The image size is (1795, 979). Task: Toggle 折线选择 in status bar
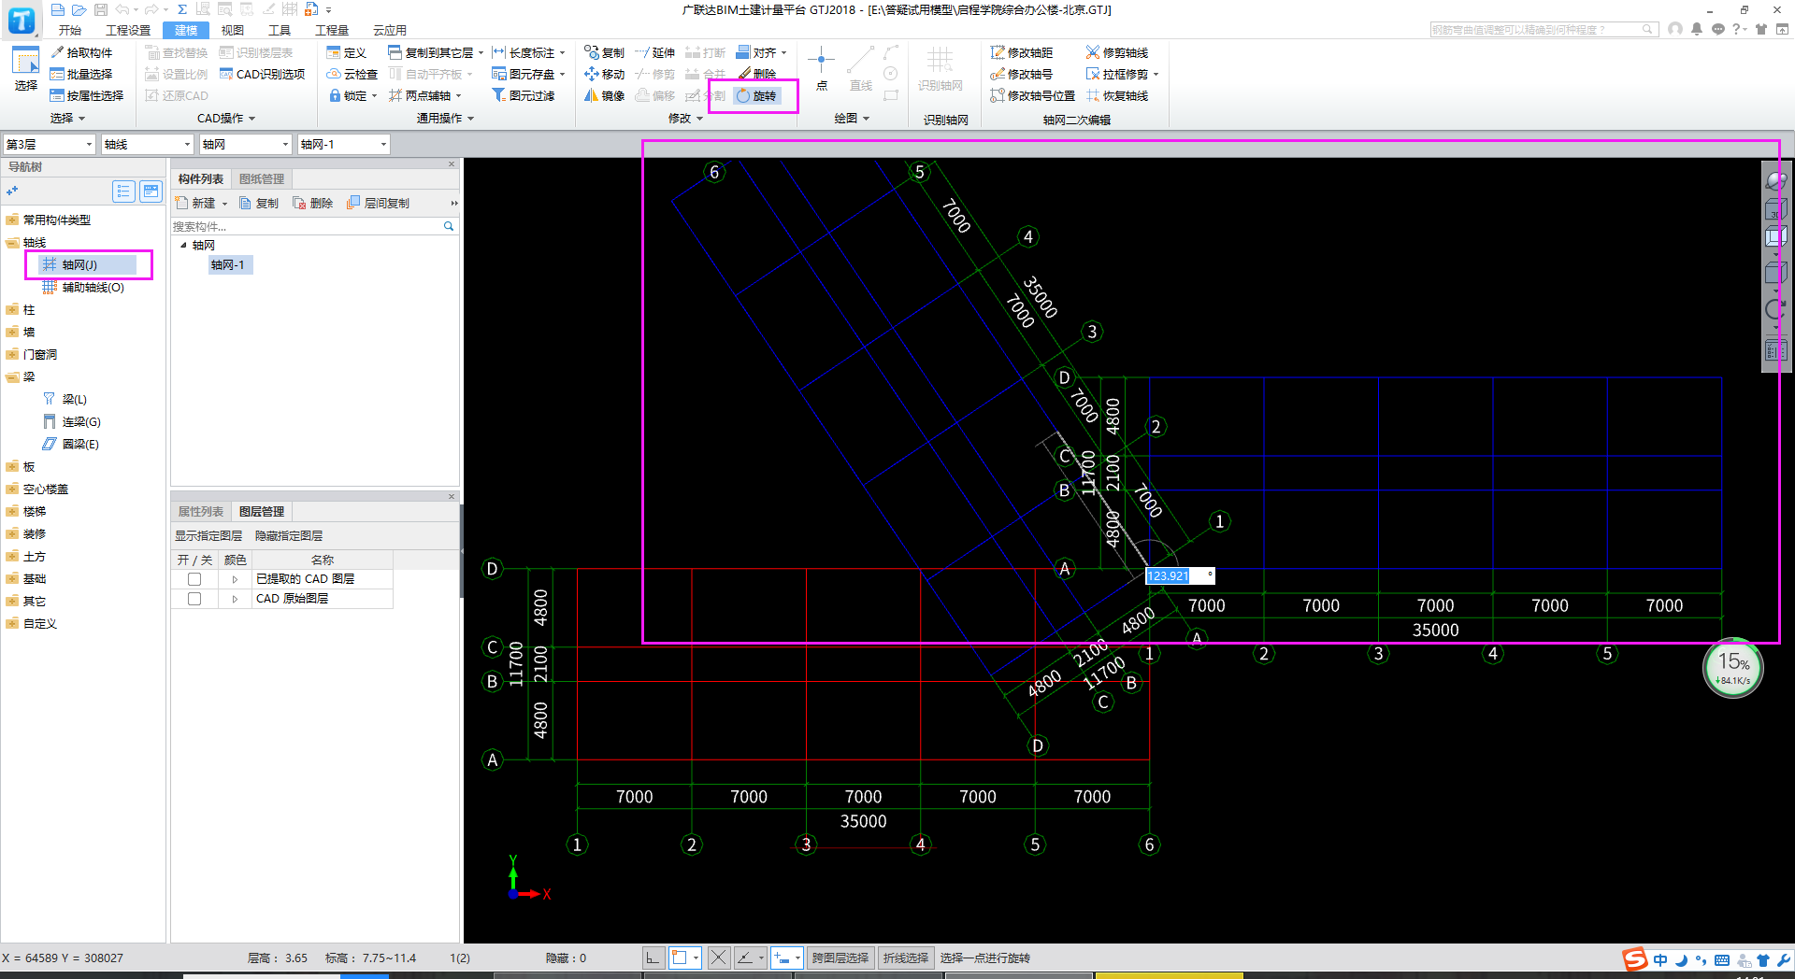905,958
